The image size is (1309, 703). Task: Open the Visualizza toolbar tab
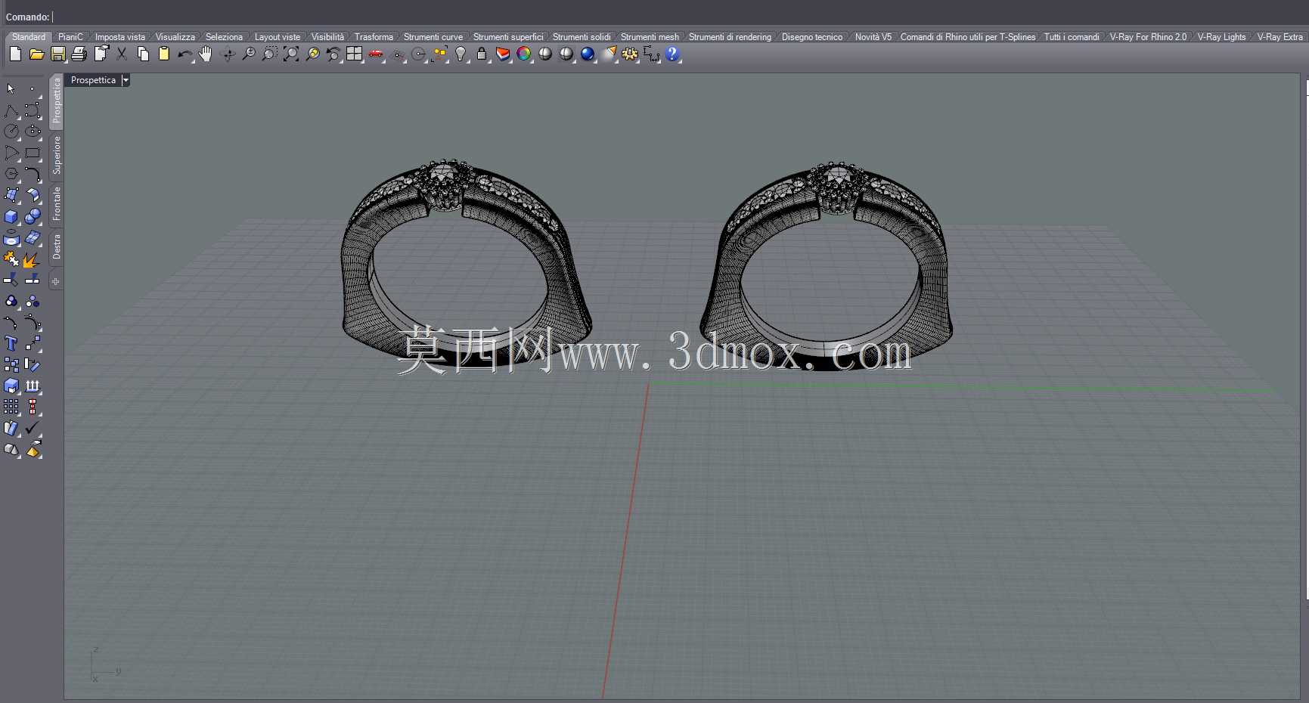[175, 37]
